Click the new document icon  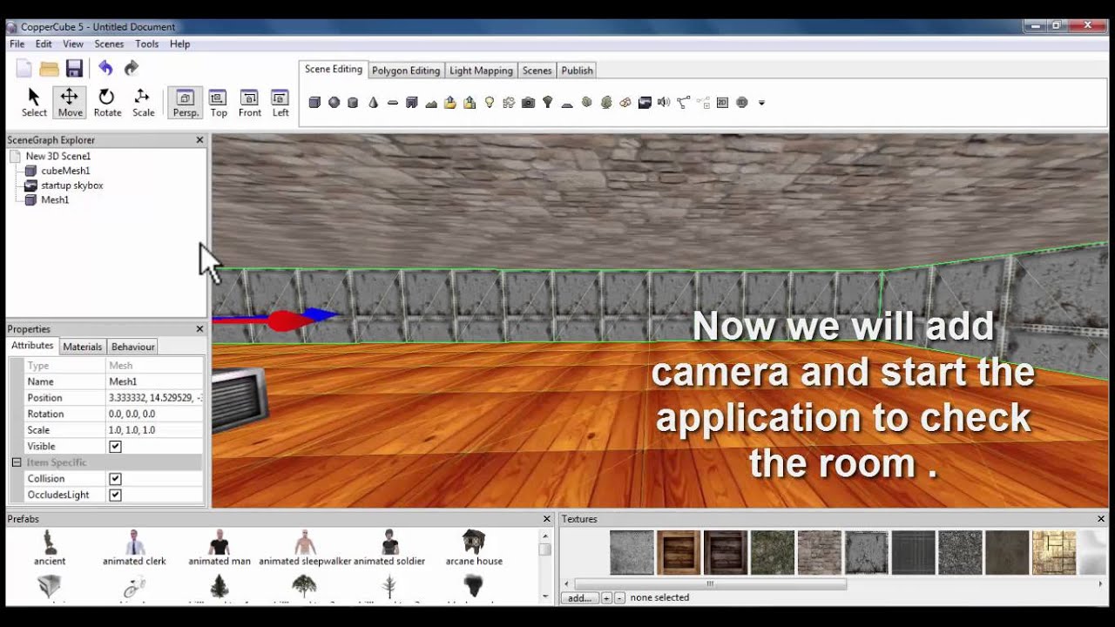coord(24,69)
